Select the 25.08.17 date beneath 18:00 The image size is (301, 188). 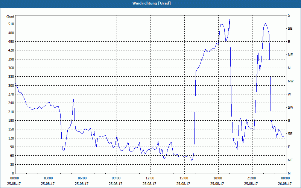(217, 183)
